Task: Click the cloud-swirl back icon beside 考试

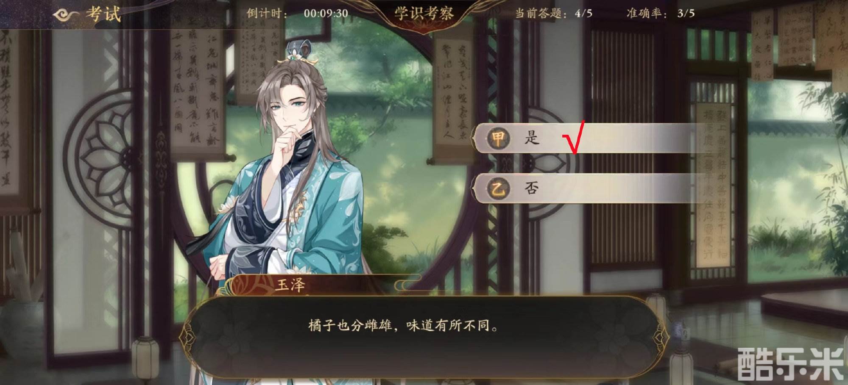Action: [66, 15]
